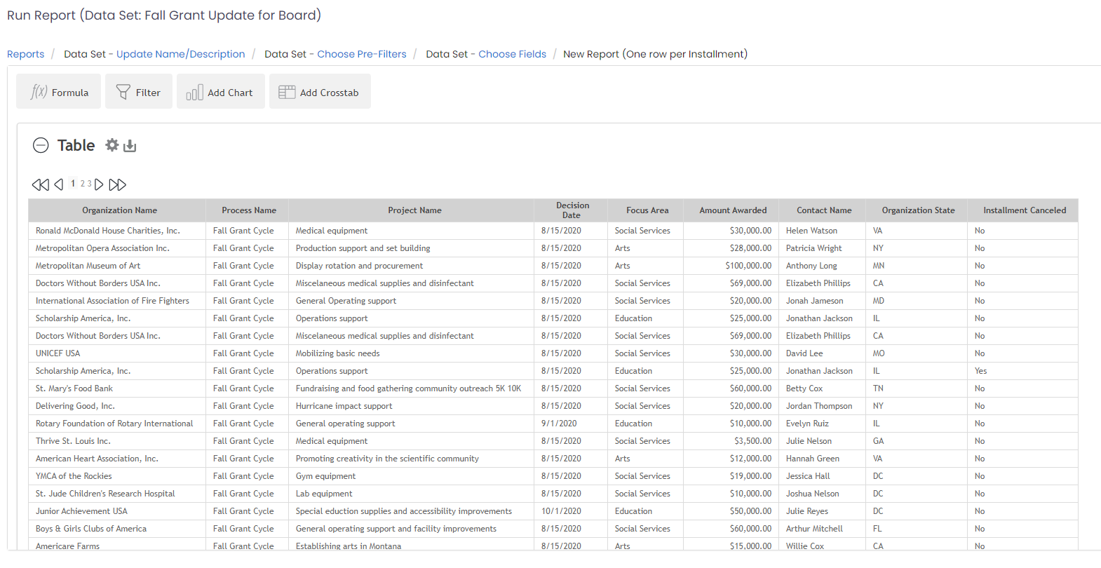Select 'International Association of Fire Fighters' cell

(117, 301)
